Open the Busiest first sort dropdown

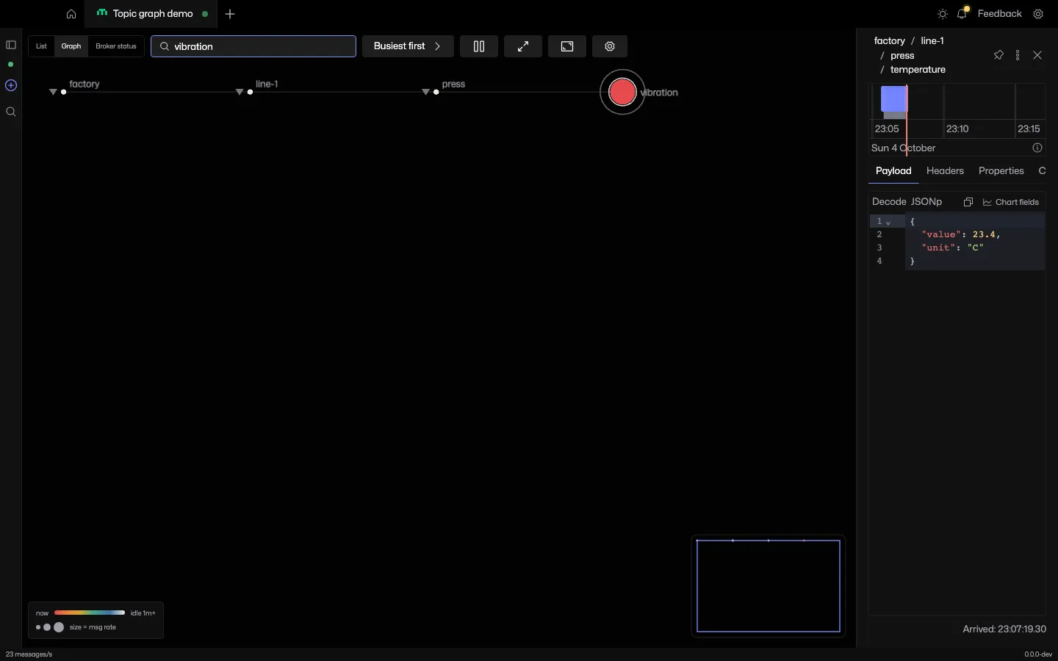(x=408, y=46)
